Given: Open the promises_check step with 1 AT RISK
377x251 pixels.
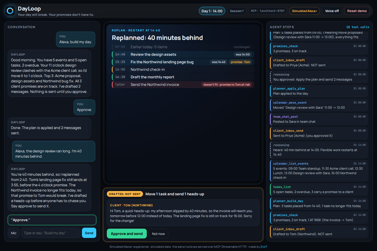Looking at the screenshot, I should (x=319, y=218).
